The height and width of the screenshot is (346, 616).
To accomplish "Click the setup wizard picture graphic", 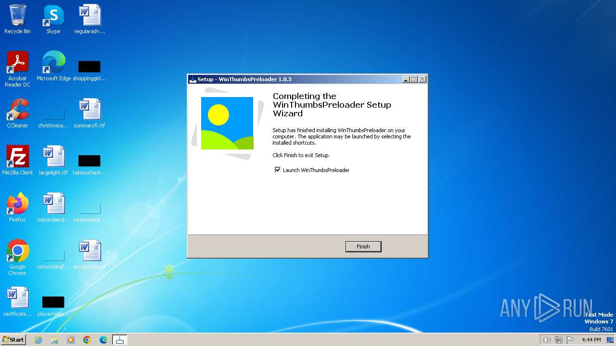I will pyautogui.click(x=227, y=123).
